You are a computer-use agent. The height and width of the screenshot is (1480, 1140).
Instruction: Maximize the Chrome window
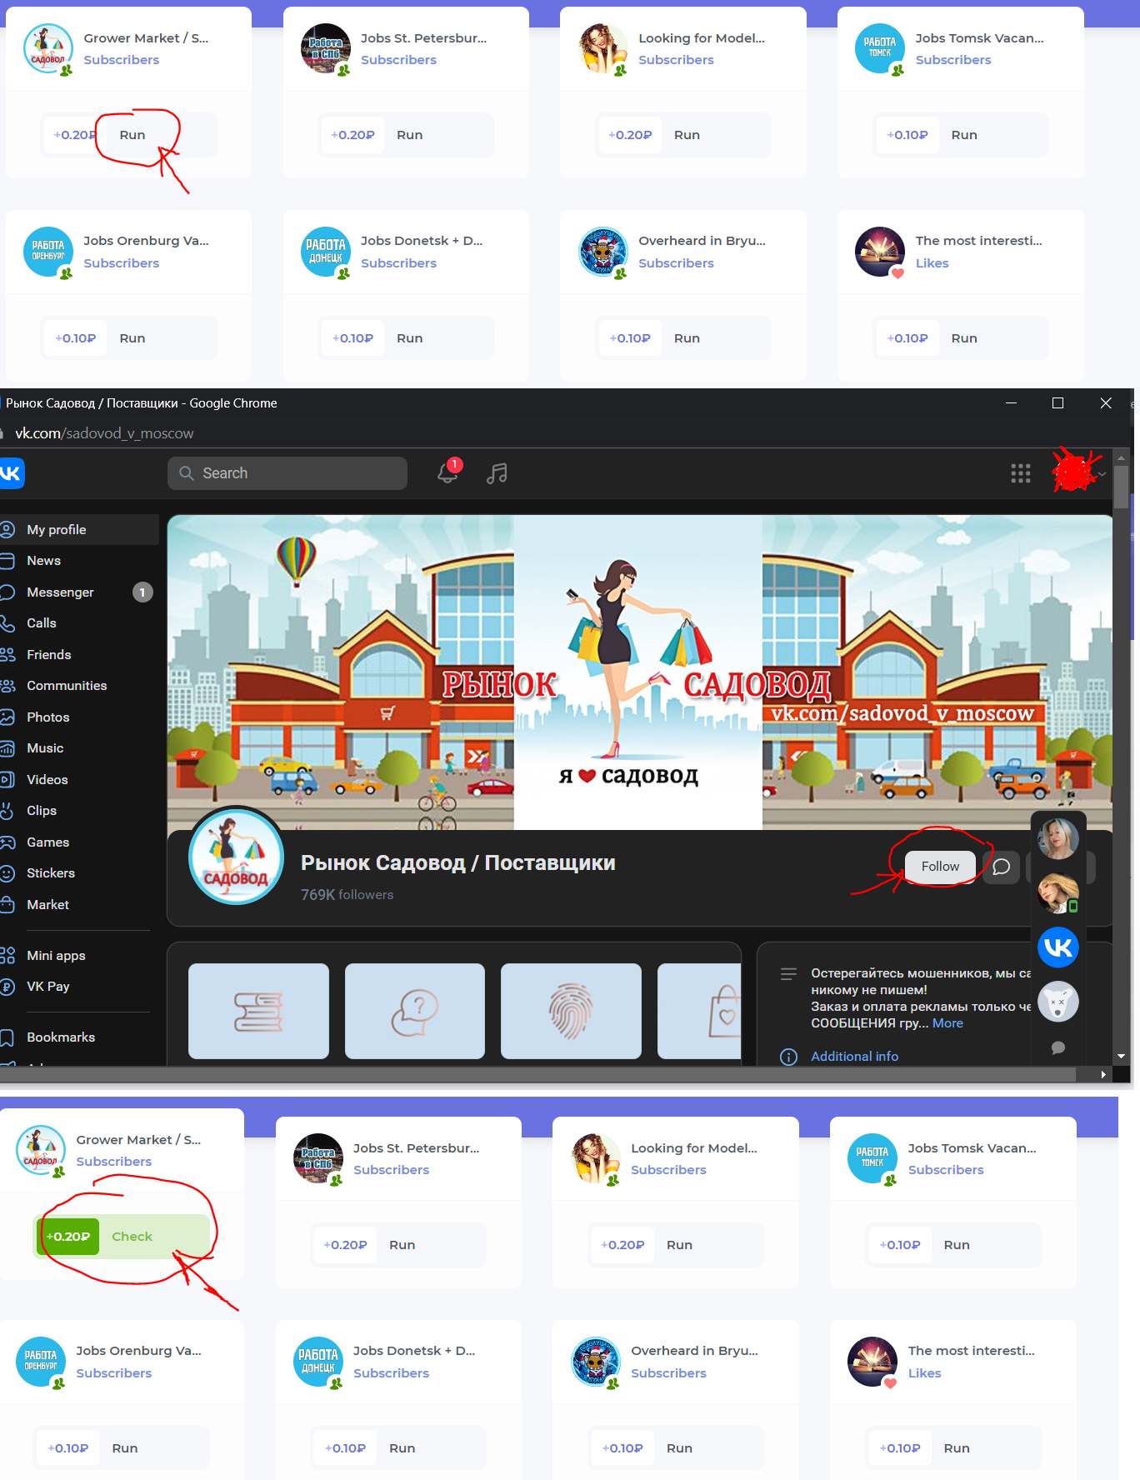click(1058, 403)
